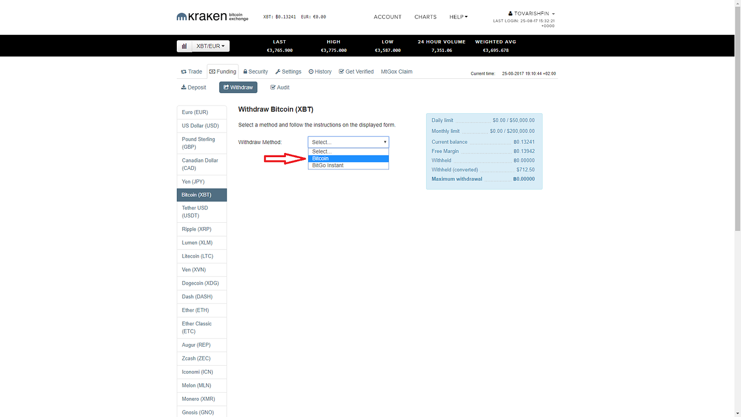The height and width of the screenshot is (417, 741).
Task: Expand the TOVARISHFIN account menu arrow
Action: click(x=553, y=14)
